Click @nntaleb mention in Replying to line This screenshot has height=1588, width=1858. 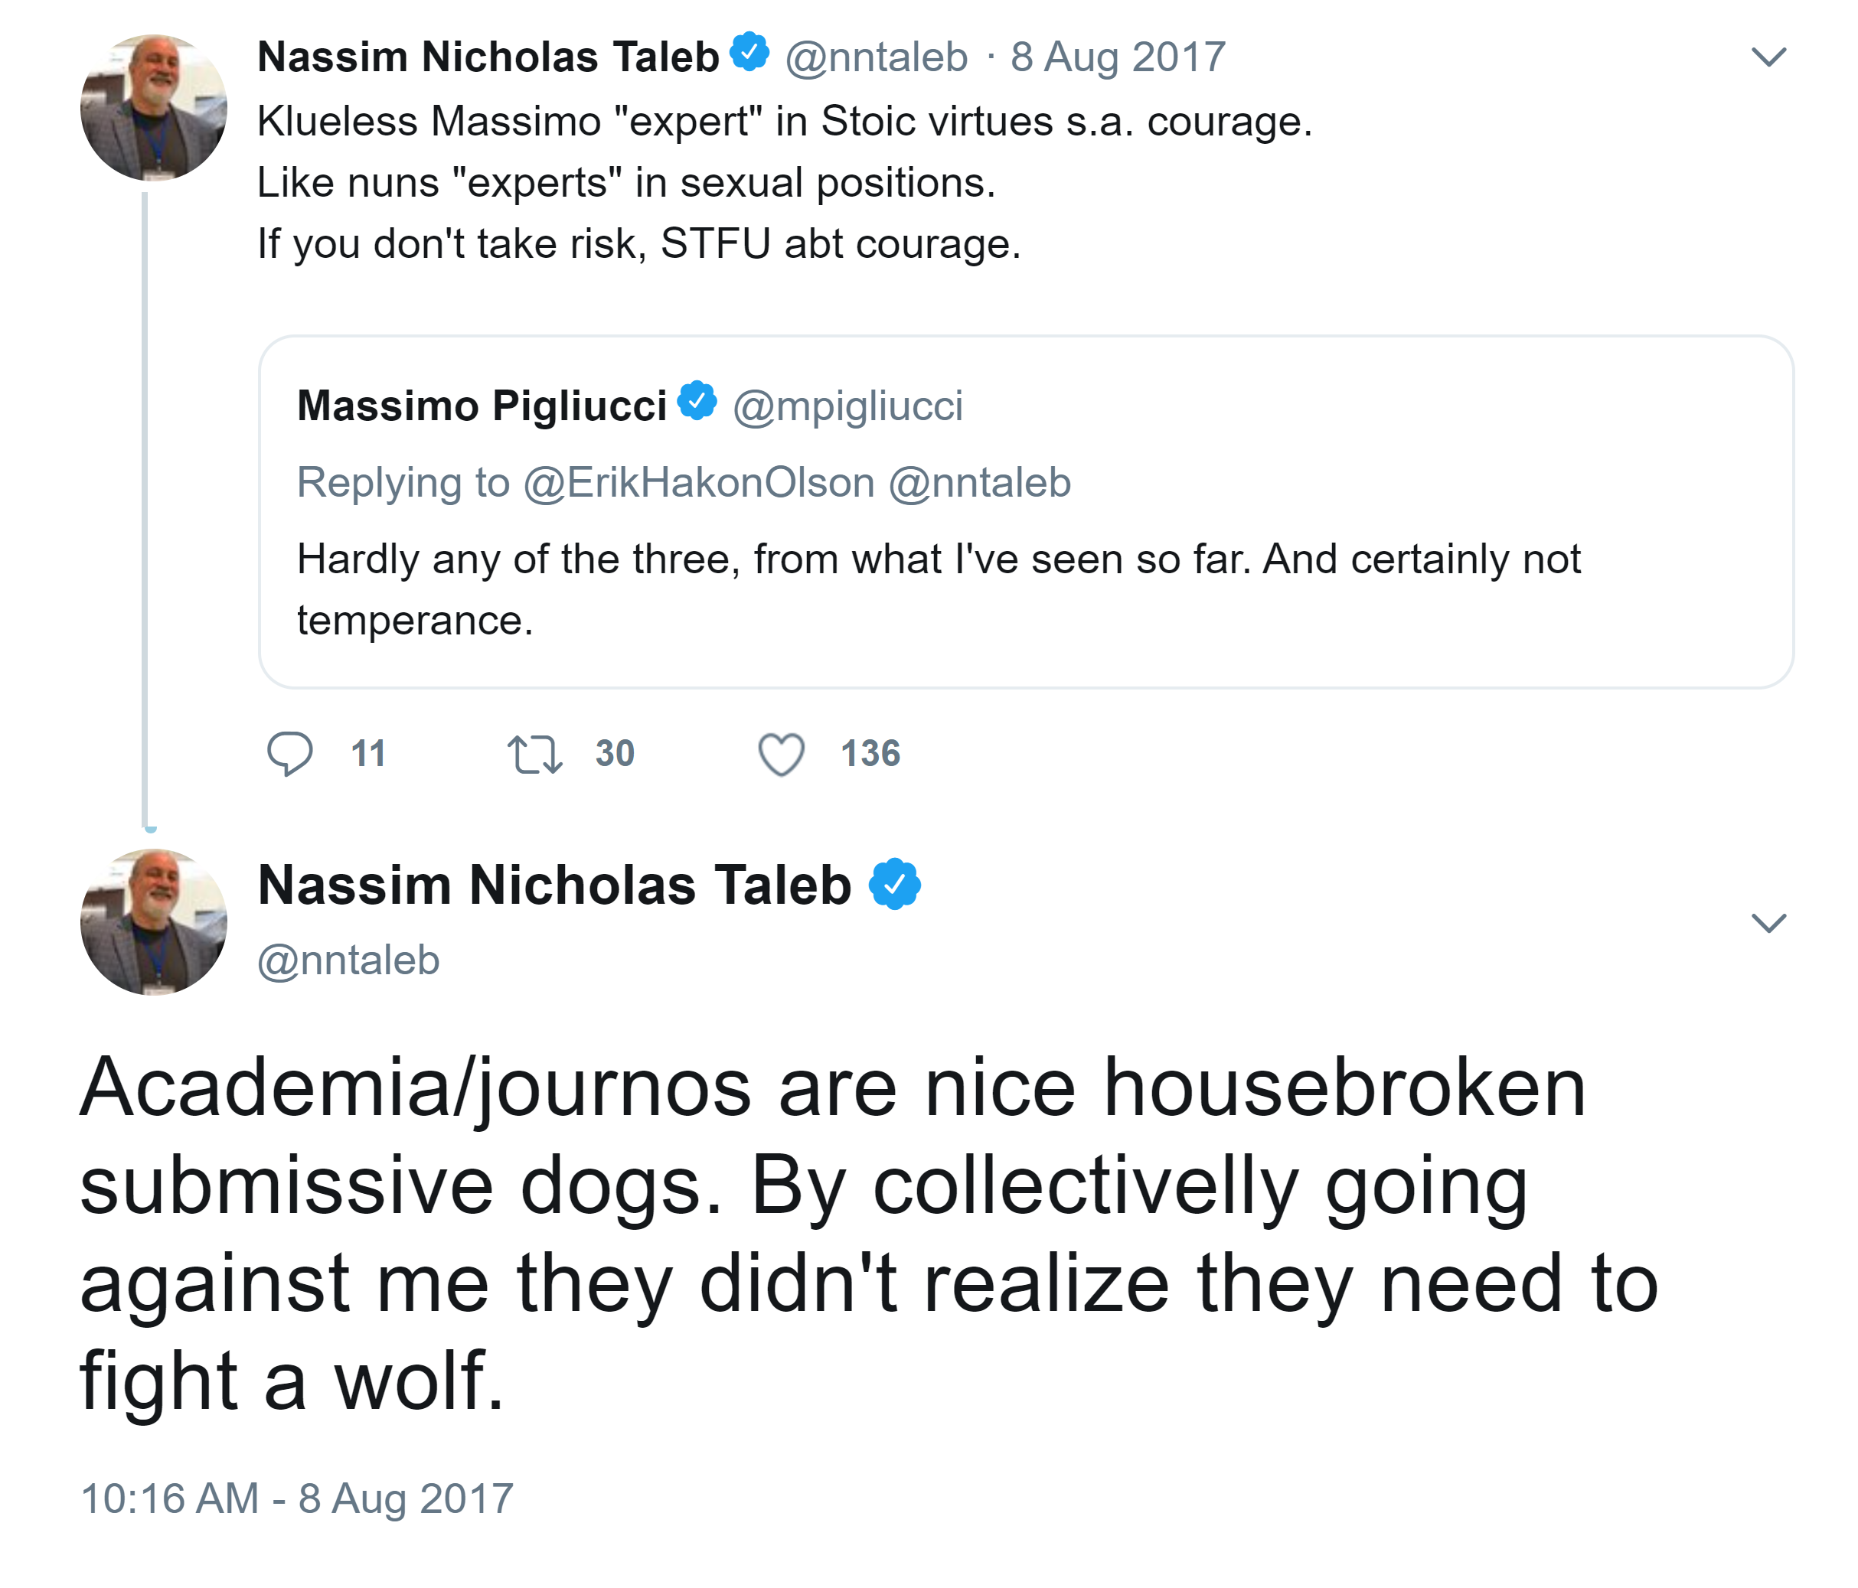click(979, 482)
